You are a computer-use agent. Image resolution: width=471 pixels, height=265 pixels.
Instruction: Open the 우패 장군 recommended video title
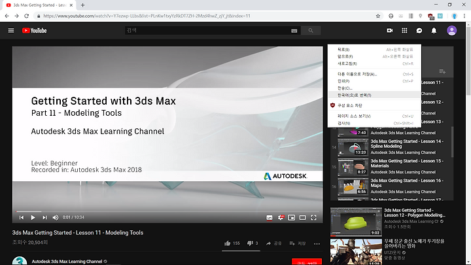click(414, 243)
